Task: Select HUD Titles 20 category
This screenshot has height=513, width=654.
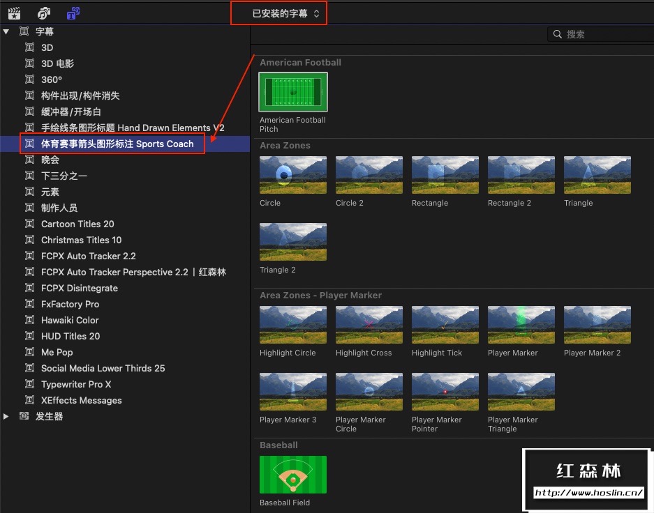Action: [x=70, y=336]
